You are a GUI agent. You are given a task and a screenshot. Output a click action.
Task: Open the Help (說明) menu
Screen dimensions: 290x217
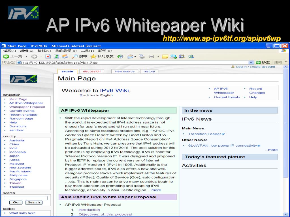click(105, 51)
